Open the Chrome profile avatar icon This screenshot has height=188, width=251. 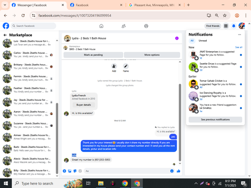237,16
